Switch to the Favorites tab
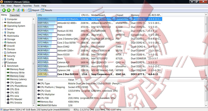This screenshot has width=208, height=111. point(15,15)
